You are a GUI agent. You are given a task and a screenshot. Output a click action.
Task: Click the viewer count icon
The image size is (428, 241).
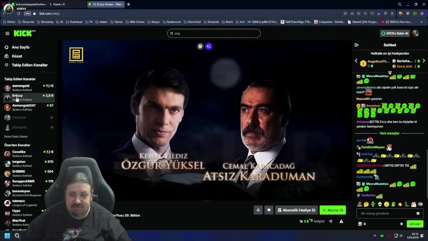(x=301, y=221)
